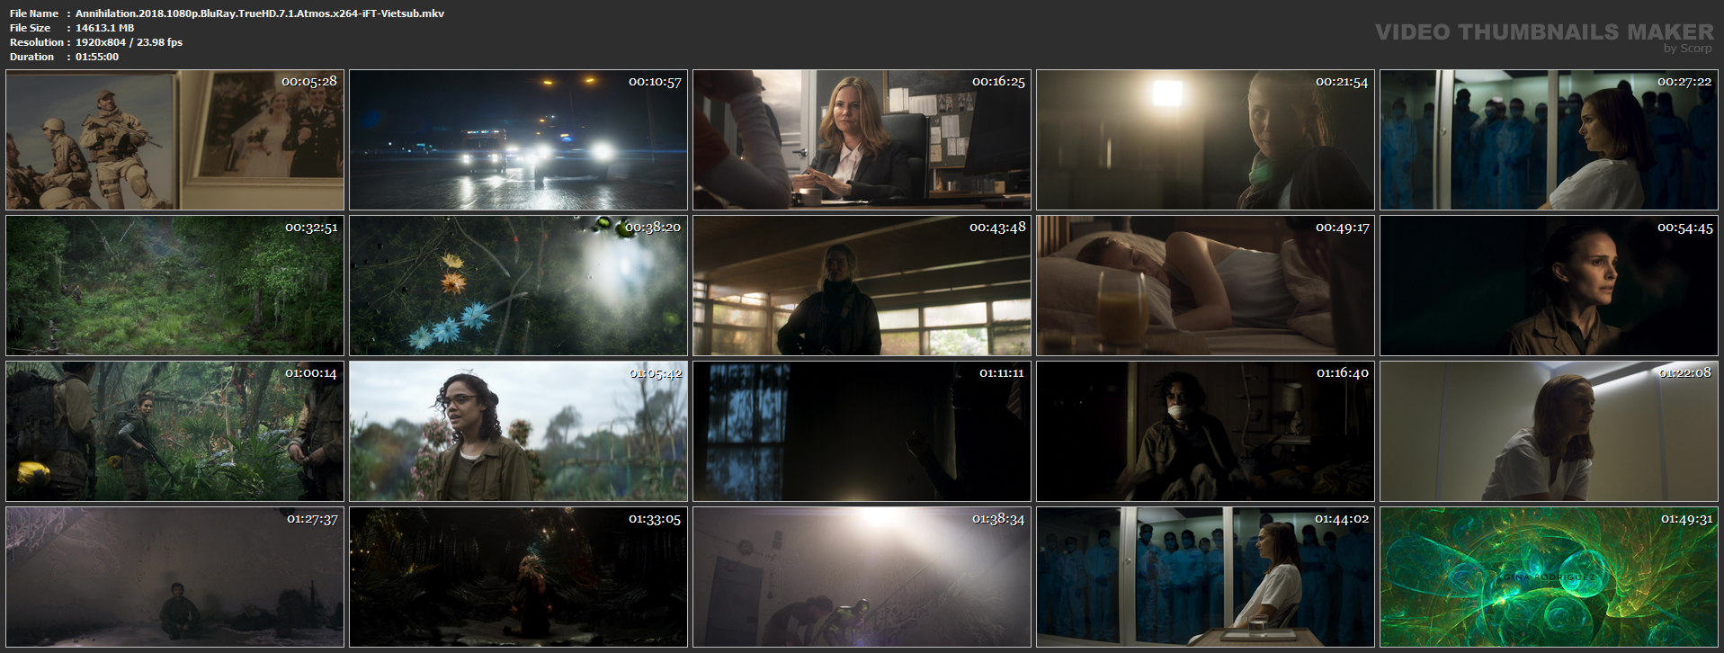Click the 'File Size' label

[31, 28]
